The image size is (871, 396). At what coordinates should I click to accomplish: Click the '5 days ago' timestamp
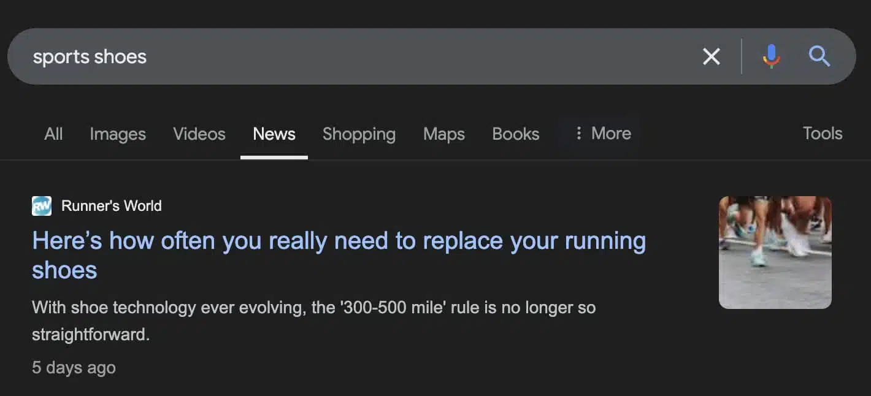click(74, 367)
